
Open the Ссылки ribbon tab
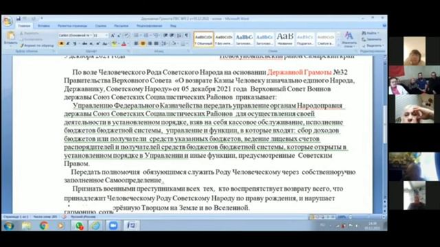[x=100, y=26]
